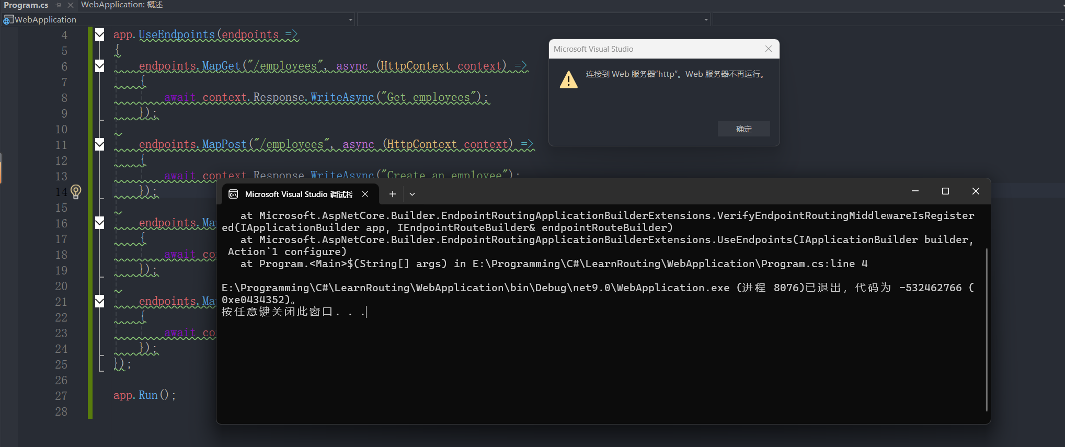1065x447 pixels.
Task: Close the debug console tab
Action: [365, 194]
